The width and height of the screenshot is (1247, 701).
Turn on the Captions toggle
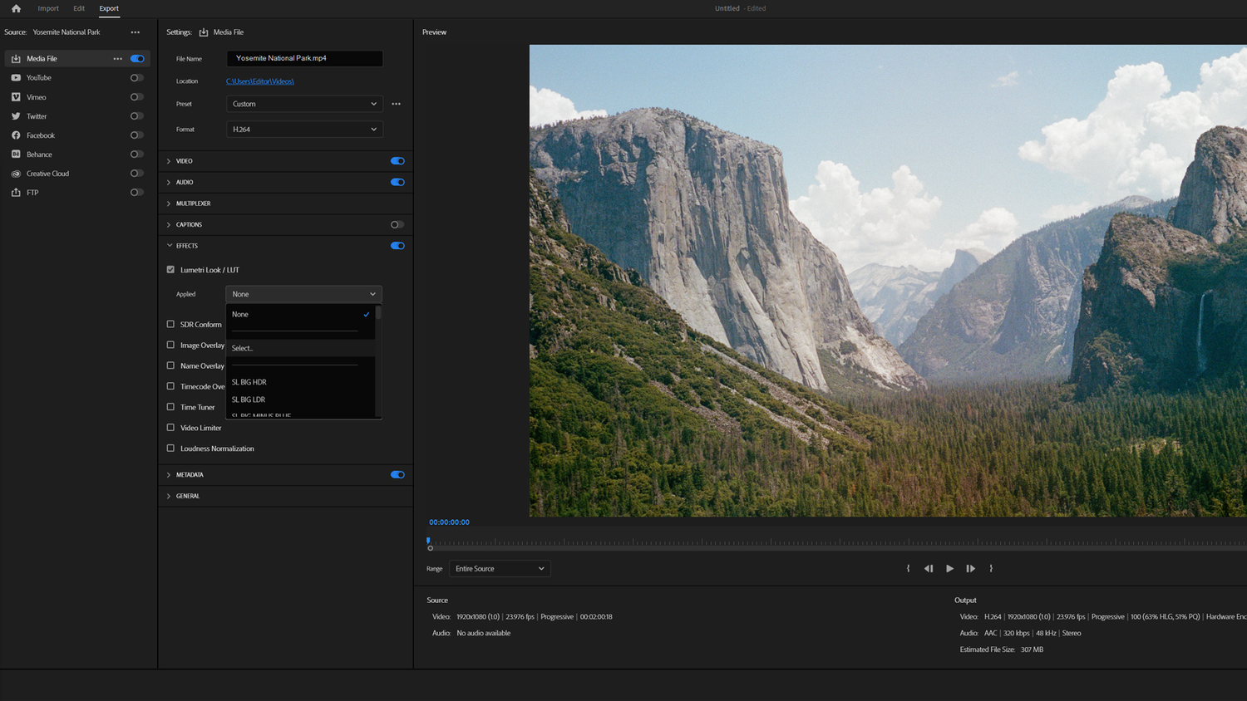(x=397, y=224)
